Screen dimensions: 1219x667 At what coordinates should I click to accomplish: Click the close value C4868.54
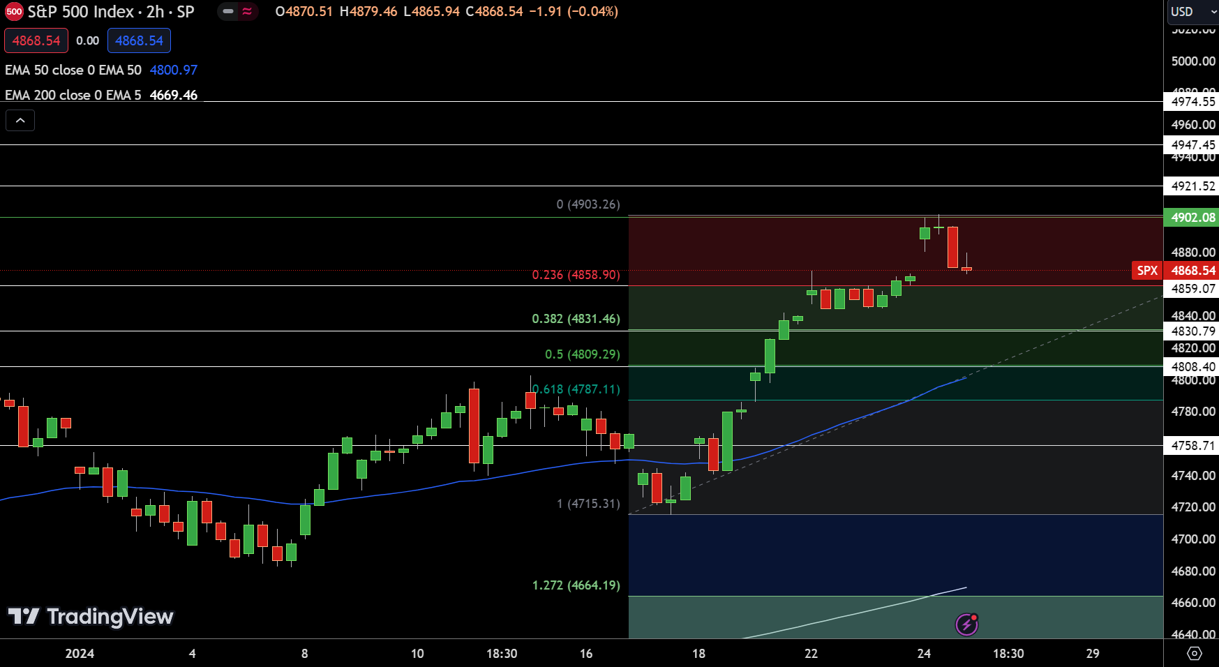pyautogui.click(x=494, y=11)
